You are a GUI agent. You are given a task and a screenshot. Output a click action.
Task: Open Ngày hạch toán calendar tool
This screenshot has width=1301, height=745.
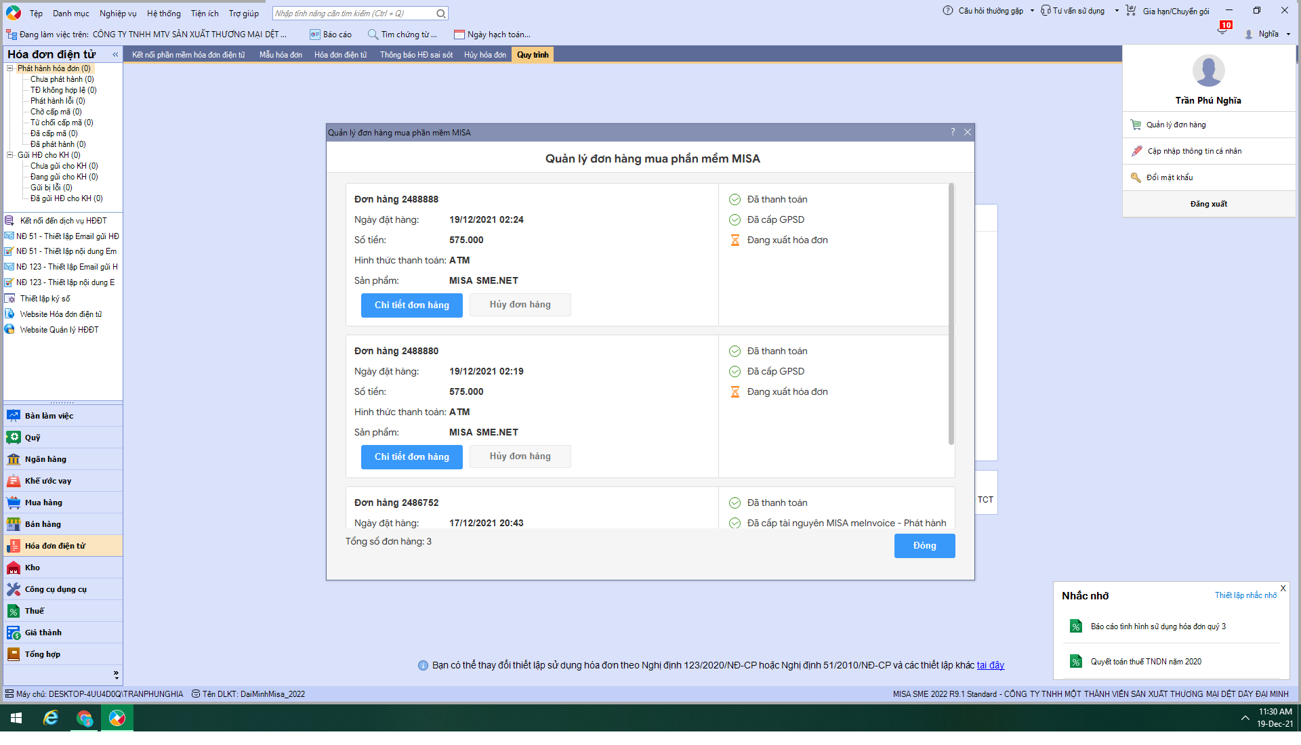pyautogui.click(x=493, y=35)
